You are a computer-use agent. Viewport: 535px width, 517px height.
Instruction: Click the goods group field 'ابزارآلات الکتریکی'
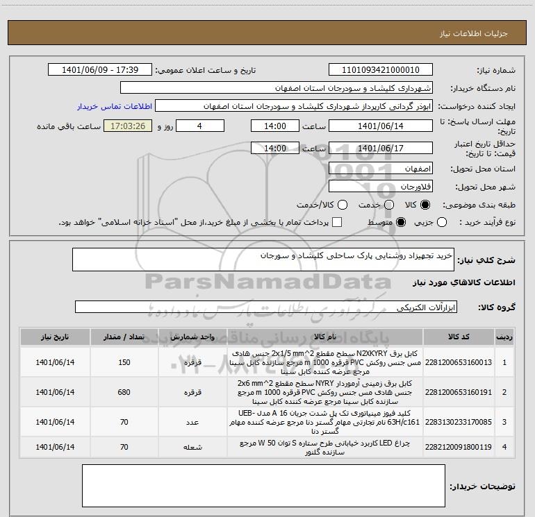[266, 307]
